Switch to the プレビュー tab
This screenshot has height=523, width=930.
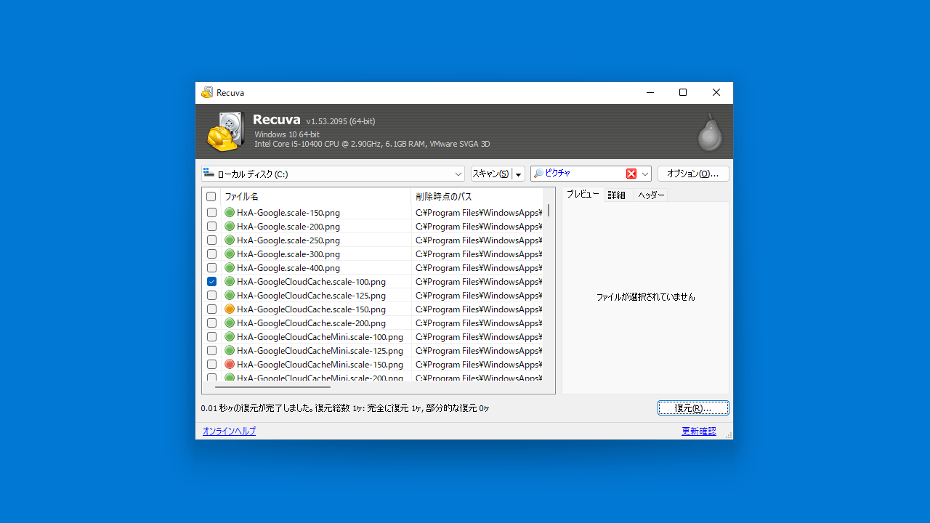583,195
